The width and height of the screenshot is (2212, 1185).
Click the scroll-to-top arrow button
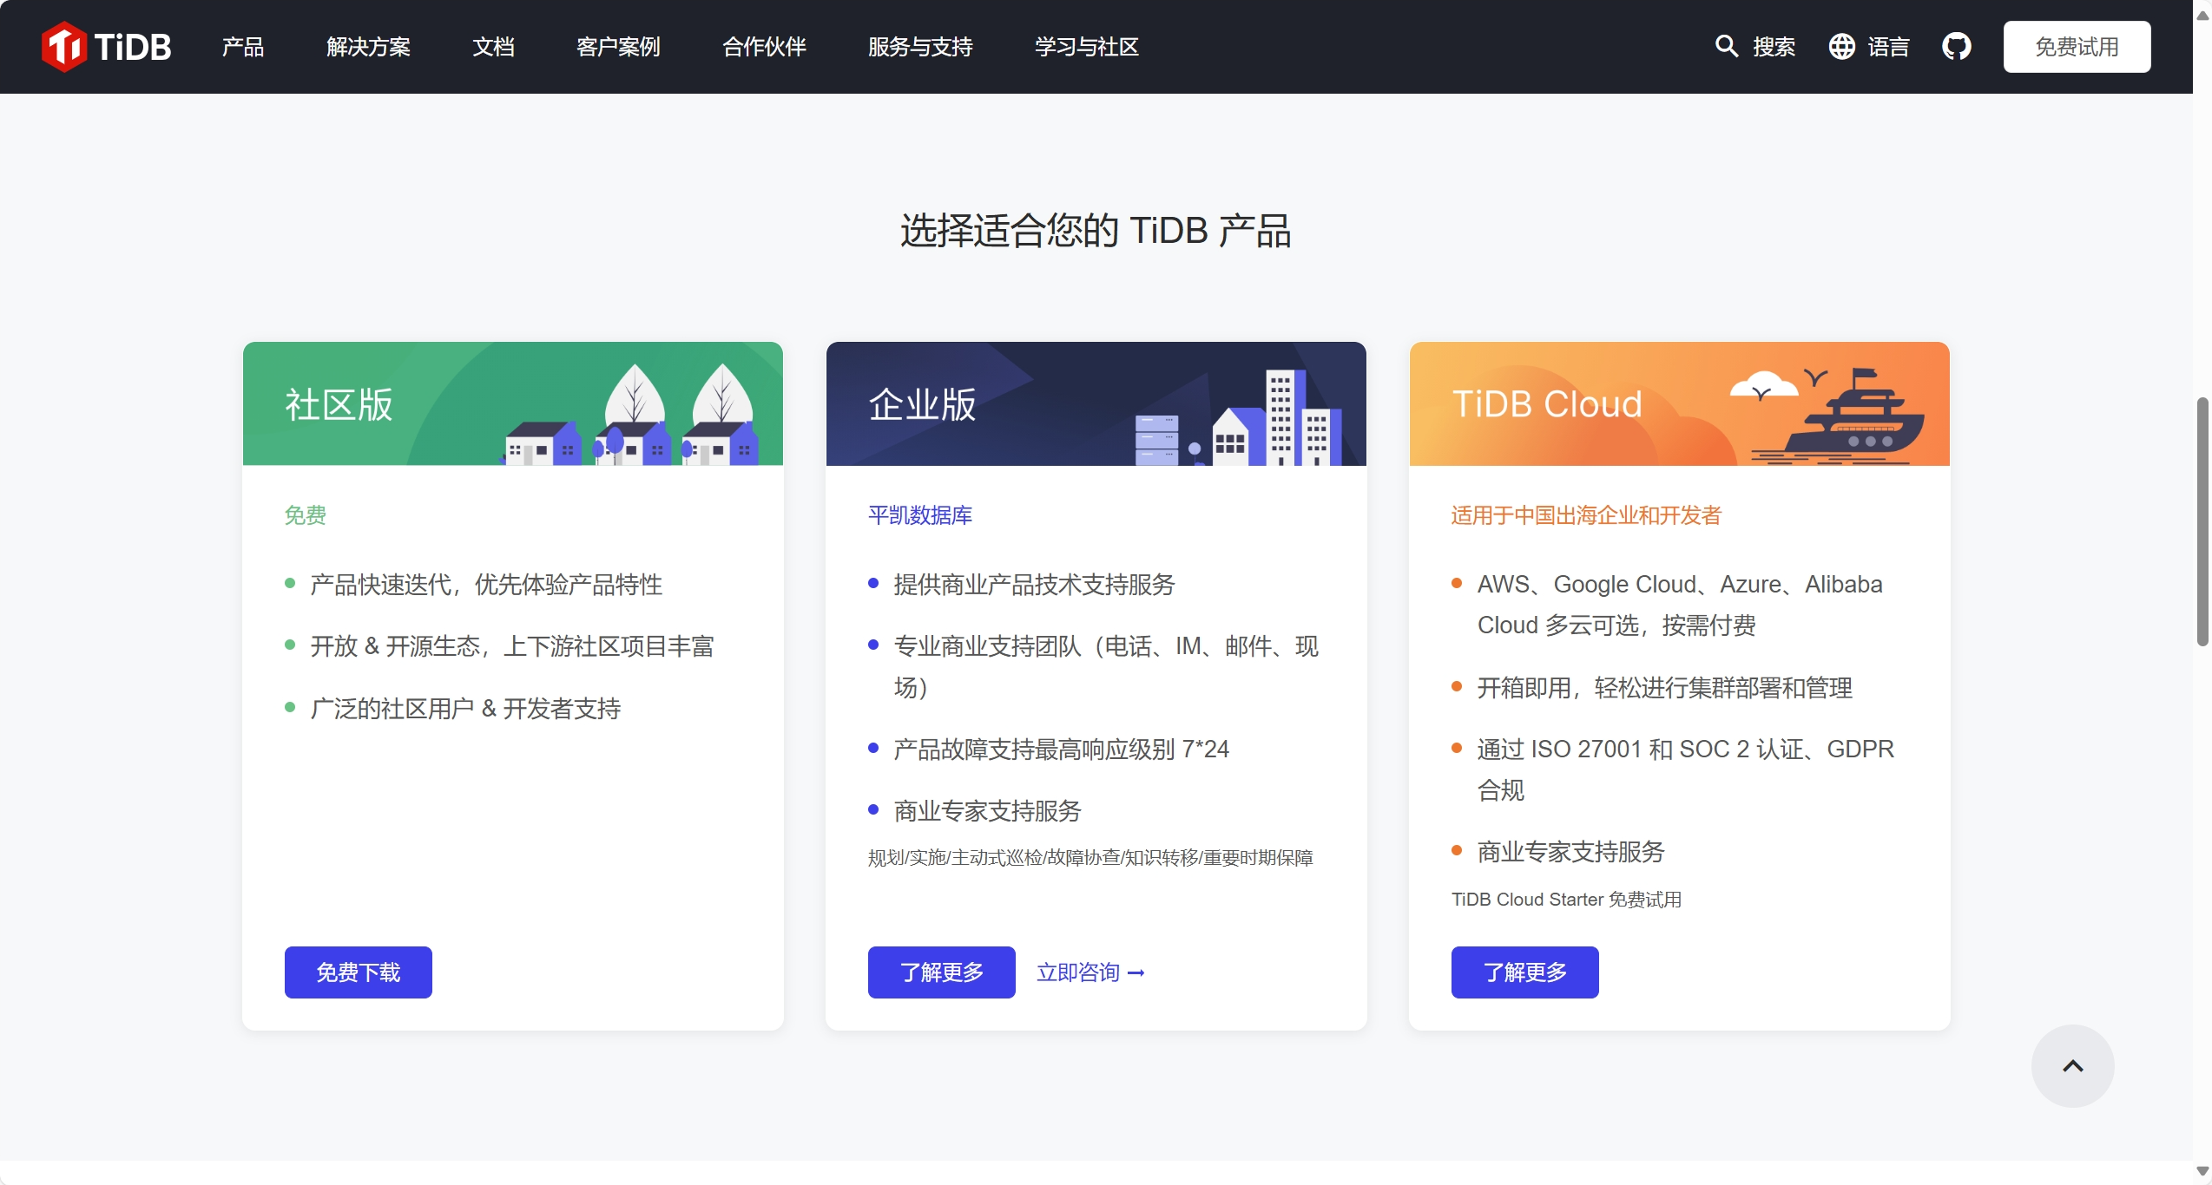point(2072,1066)
